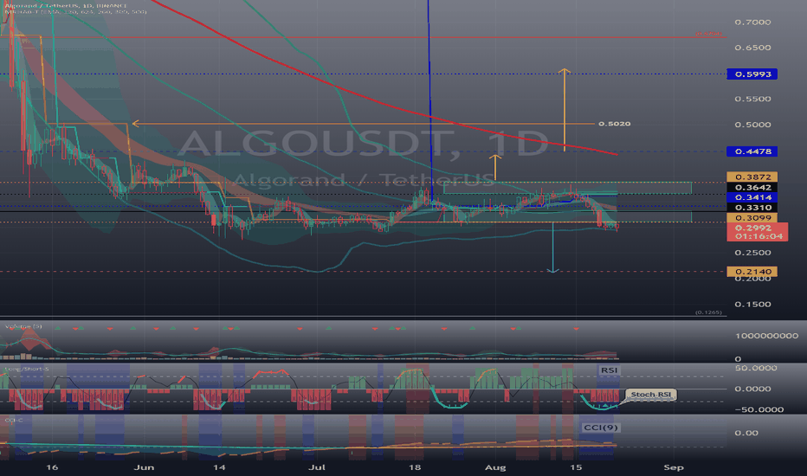This screenshot has width=807, height=476.
Task: Click the 16 date on time axis
Action: pos(52,467)
